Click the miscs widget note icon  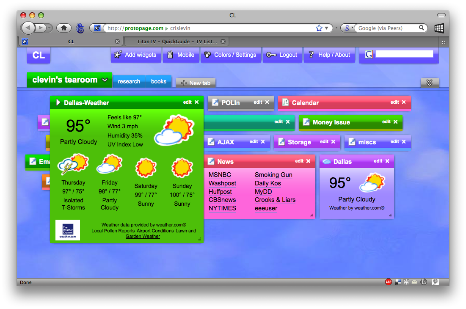(x=352, y=142)
